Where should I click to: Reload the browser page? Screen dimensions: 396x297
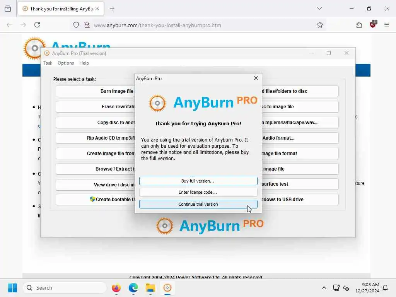tap(37, 25)
